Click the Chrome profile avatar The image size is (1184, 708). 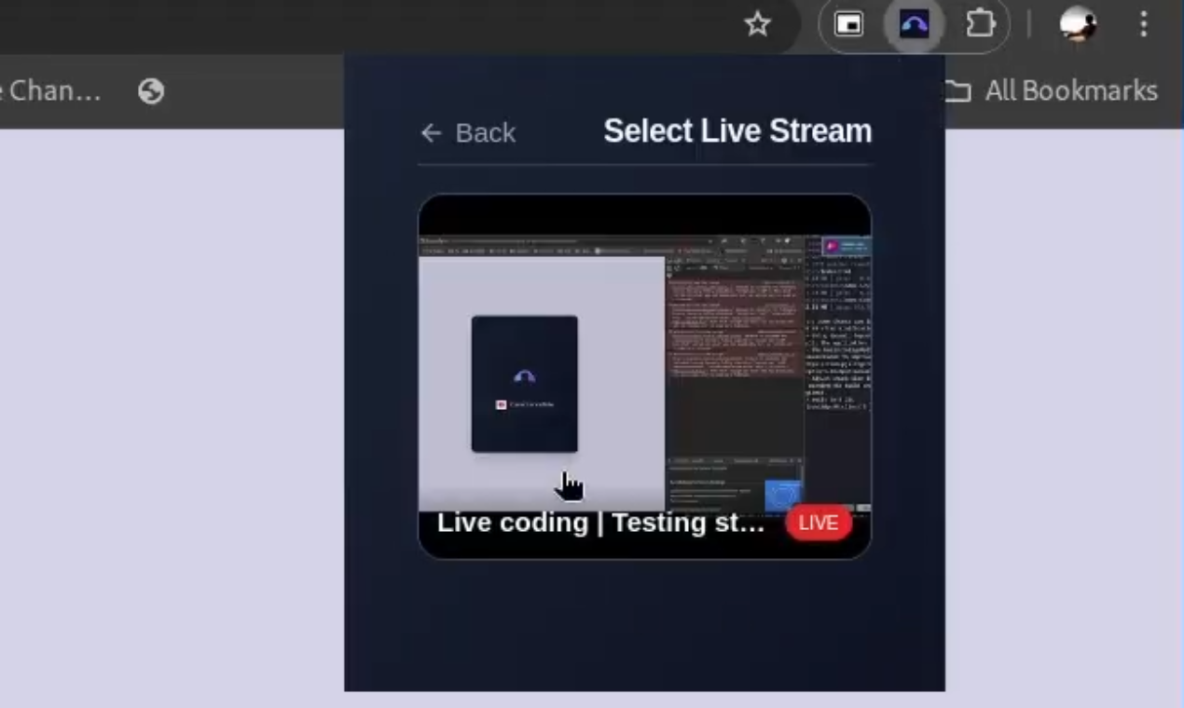1078,25
